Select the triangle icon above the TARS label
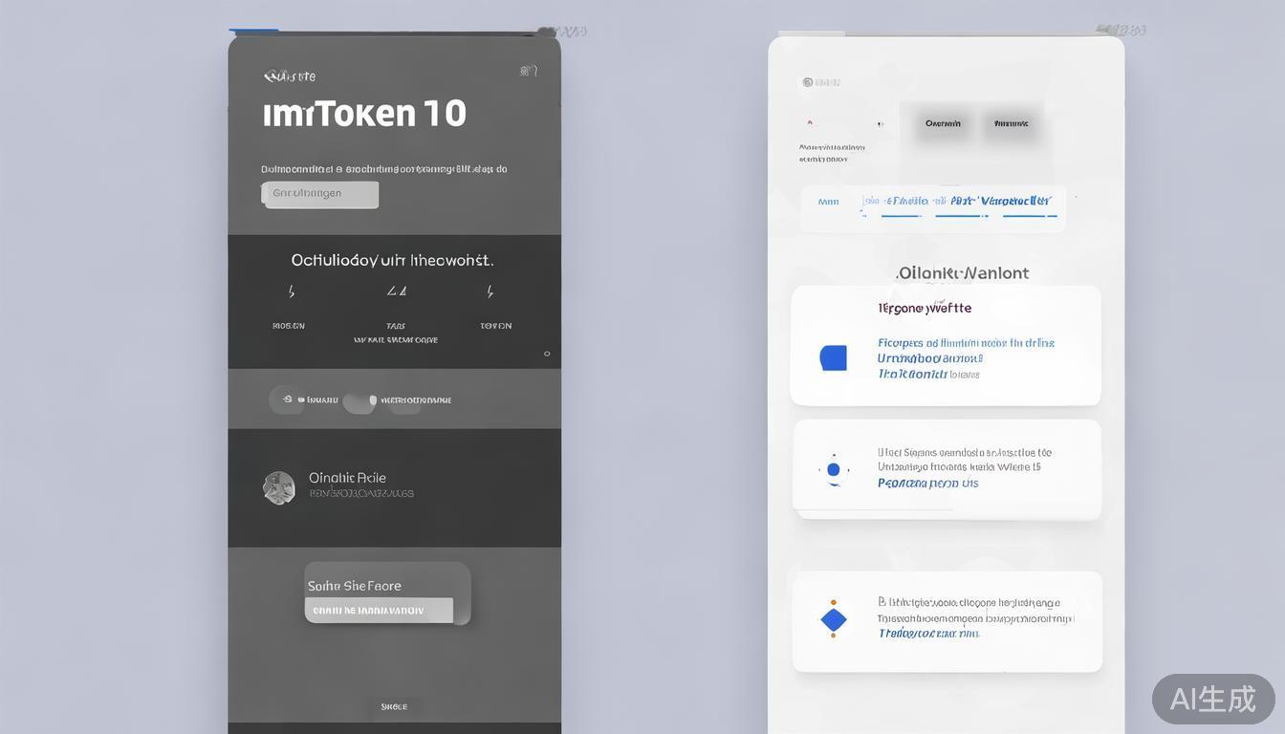The image size is (1285, 734). [x=397, y=291]
